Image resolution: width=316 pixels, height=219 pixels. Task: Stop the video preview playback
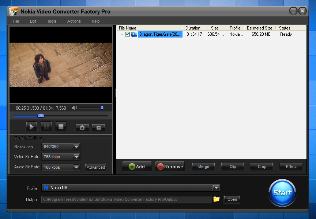point(61,127)
